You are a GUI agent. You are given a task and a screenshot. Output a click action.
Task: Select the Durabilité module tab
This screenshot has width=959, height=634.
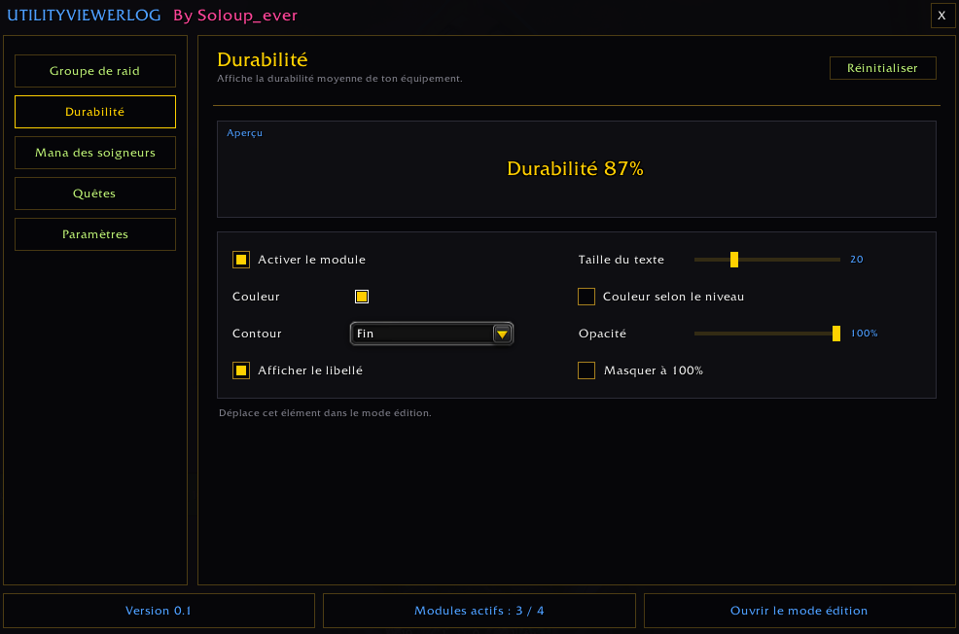click(94, 112)
